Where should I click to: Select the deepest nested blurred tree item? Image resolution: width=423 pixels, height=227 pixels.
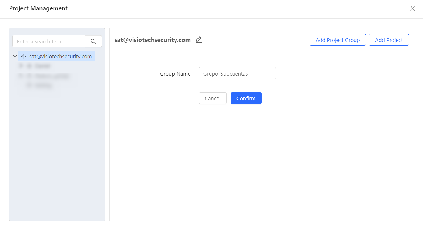[44, 86]
